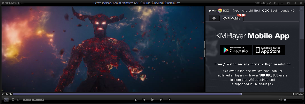
Task: Toggle the 3D mode button
Action: [6, 100]
